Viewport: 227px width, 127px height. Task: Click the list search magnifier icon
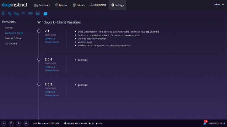click(24, 13)
